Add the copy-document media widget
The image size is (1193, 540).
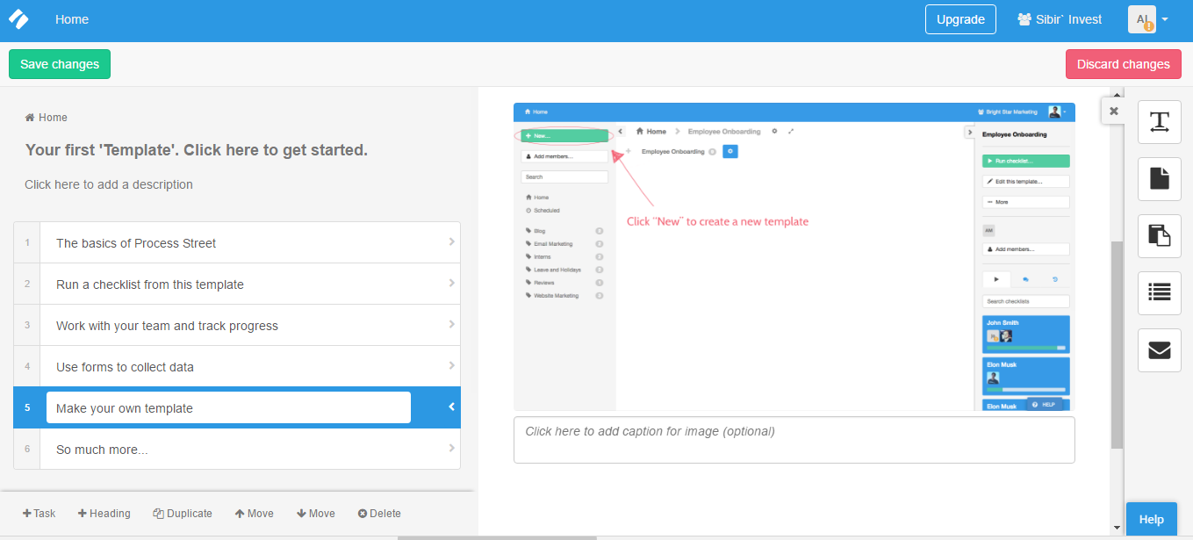tap(1160, 236)
